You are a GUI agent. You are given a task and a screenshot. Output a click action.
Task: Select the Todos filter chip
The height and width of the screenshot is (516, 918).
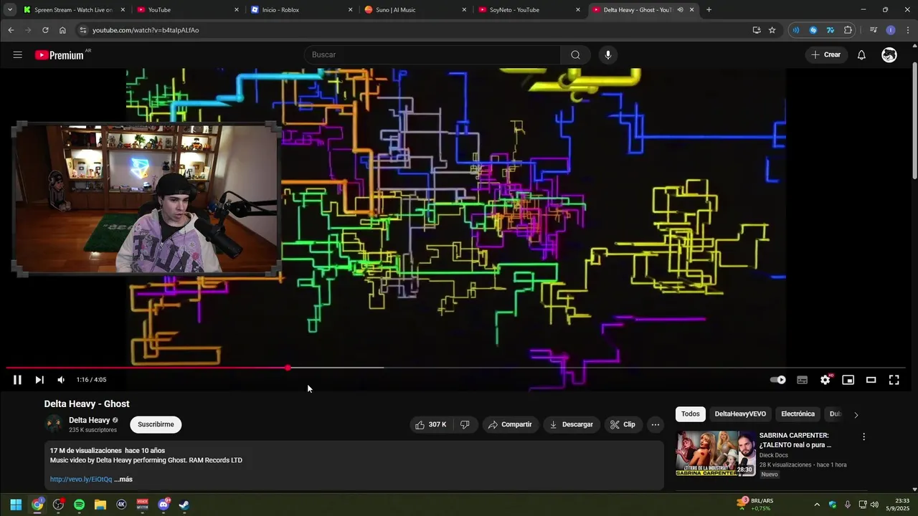(691, 414)
